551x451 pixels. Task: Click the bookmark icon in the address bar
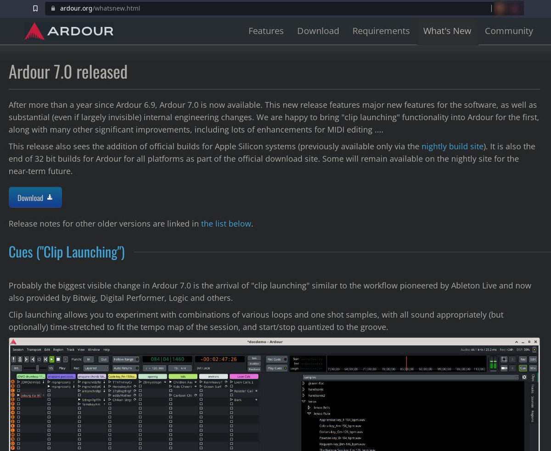(35, 8)
